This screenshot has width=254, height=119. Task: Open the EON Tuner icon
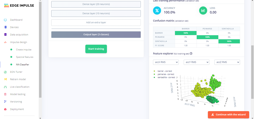click(5, 72)
